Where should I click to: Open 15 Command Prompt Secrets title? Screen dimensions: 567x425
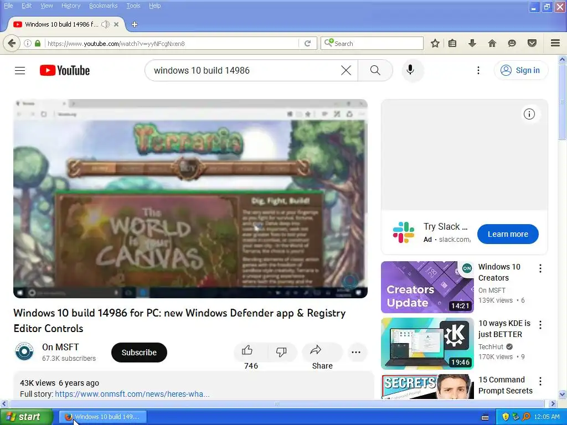click(x=505, y=385)
